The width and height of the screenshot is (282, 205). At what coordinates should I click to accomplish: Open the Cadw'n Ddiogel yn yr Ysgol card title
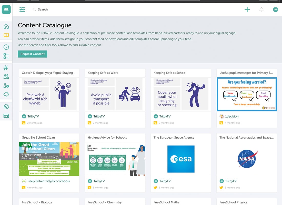tap(49, 73)
